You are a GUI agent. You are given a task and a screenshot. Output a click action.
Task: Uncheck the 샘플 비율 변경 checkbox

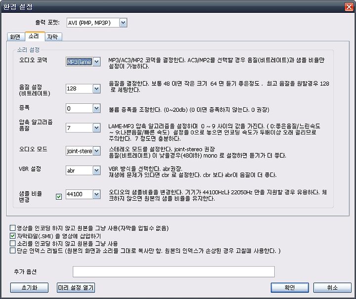pos(59,197)
